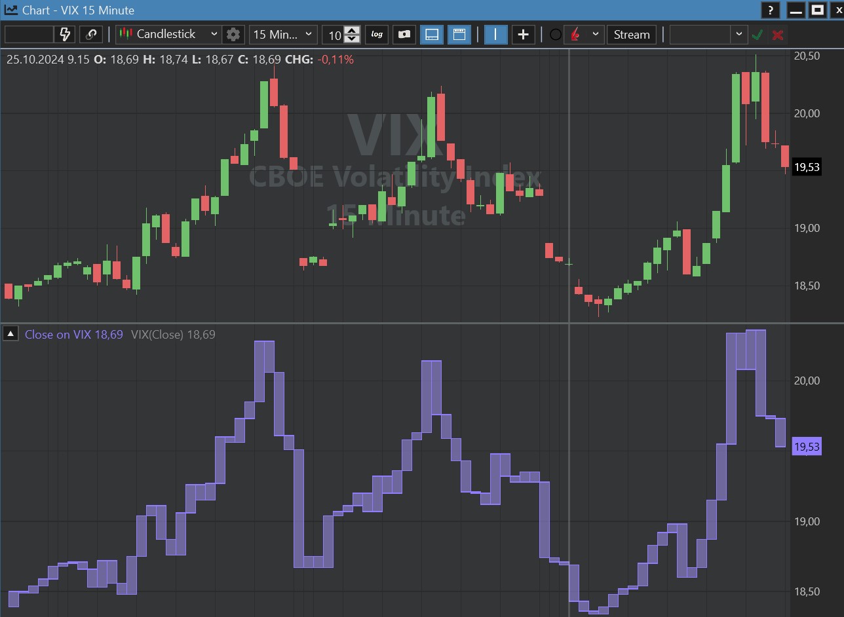Click the black circle color indicator
Screen dimensions: 844x617
(555, 35)
